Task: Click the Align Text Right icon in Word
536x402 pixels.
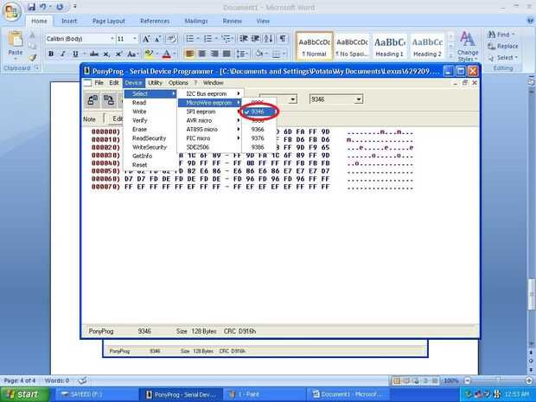Action: point(214,54)
